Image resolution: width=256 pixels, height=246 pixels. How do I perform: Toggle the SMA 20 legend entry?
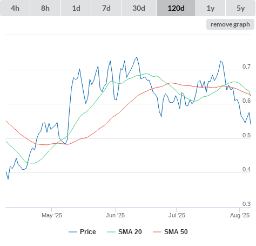click(124, 232)
